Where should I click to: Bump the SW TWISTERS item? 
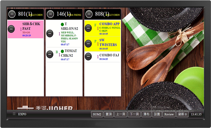pyautogui.click(x=88, y=44)
